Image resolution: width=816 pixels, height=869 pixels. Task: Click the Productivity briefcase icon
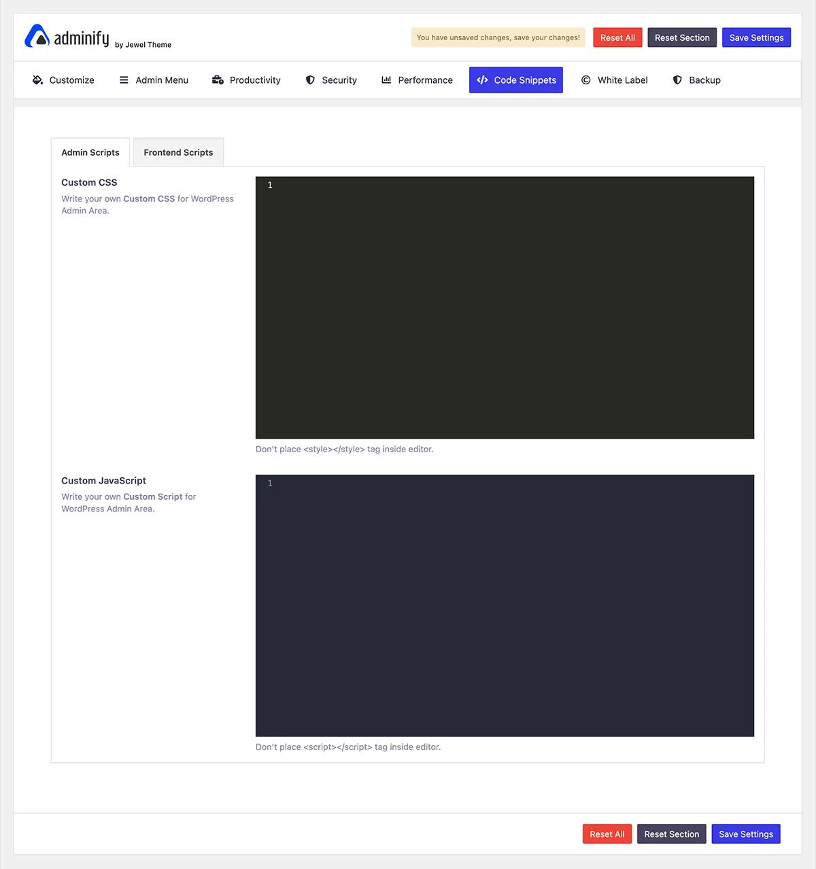coord(218,80)
